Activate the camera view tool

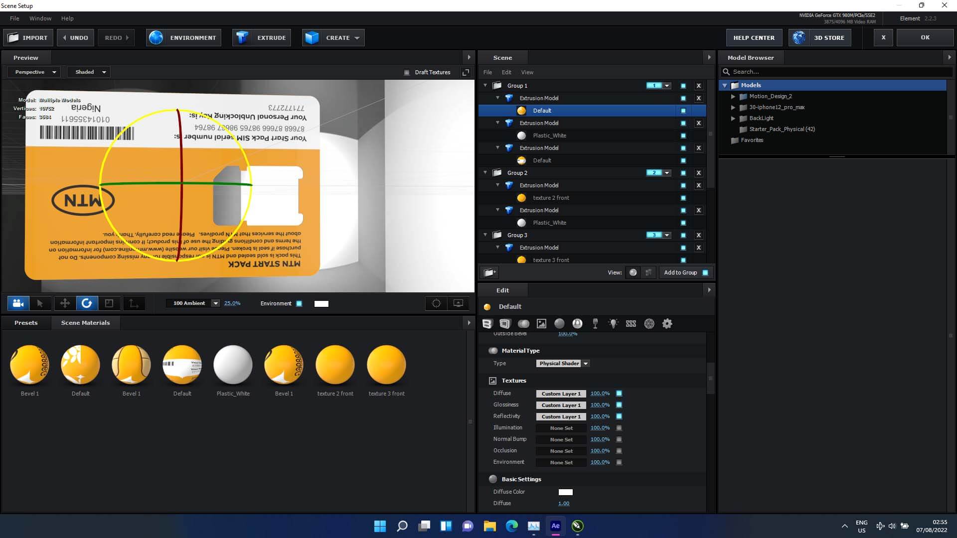pos(18,303)
